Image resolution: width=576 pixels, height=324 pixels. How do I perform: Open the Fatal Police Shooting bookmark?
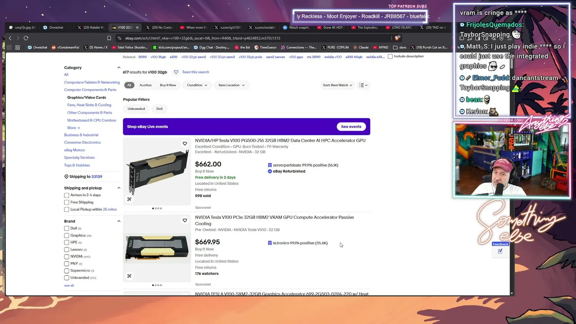coord(130,47)
